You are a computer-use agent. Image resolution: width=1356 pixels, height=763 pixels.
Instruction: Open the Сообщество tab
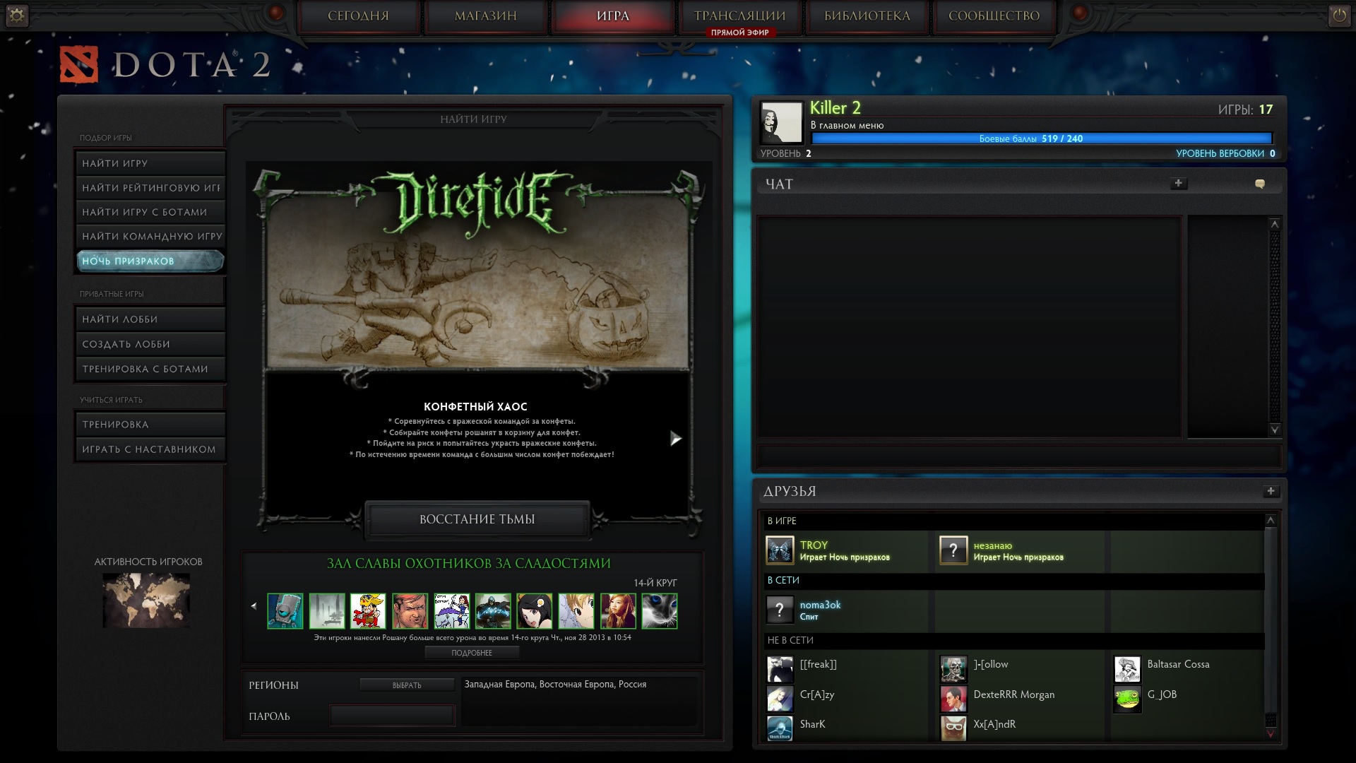pos(994,16)
